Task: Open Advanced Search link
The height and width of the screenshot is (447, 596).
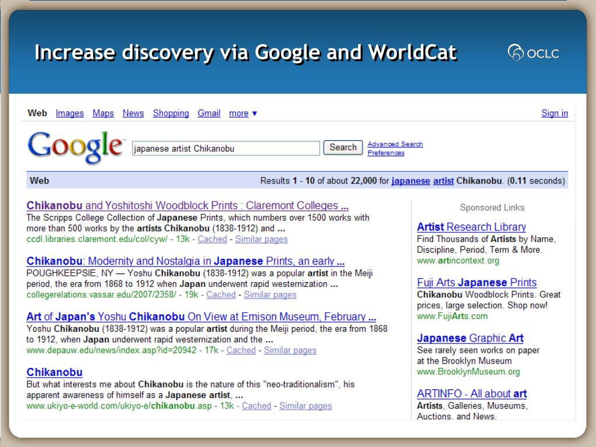Action: tap(395, 144)
